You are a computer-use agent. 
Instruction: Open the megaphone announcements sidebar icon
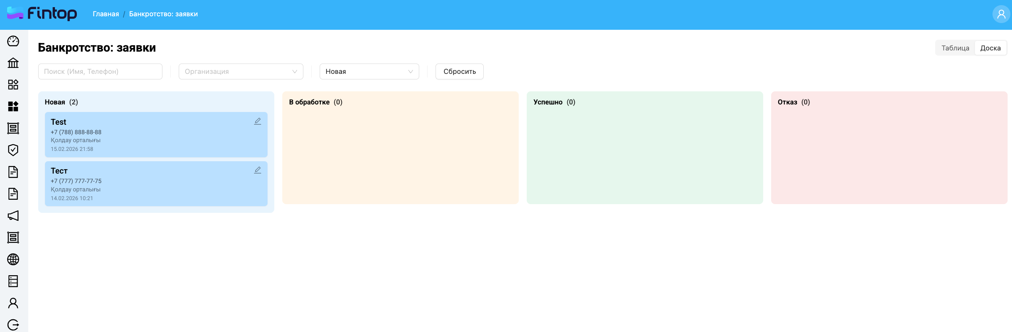click(x=13, y=216)
